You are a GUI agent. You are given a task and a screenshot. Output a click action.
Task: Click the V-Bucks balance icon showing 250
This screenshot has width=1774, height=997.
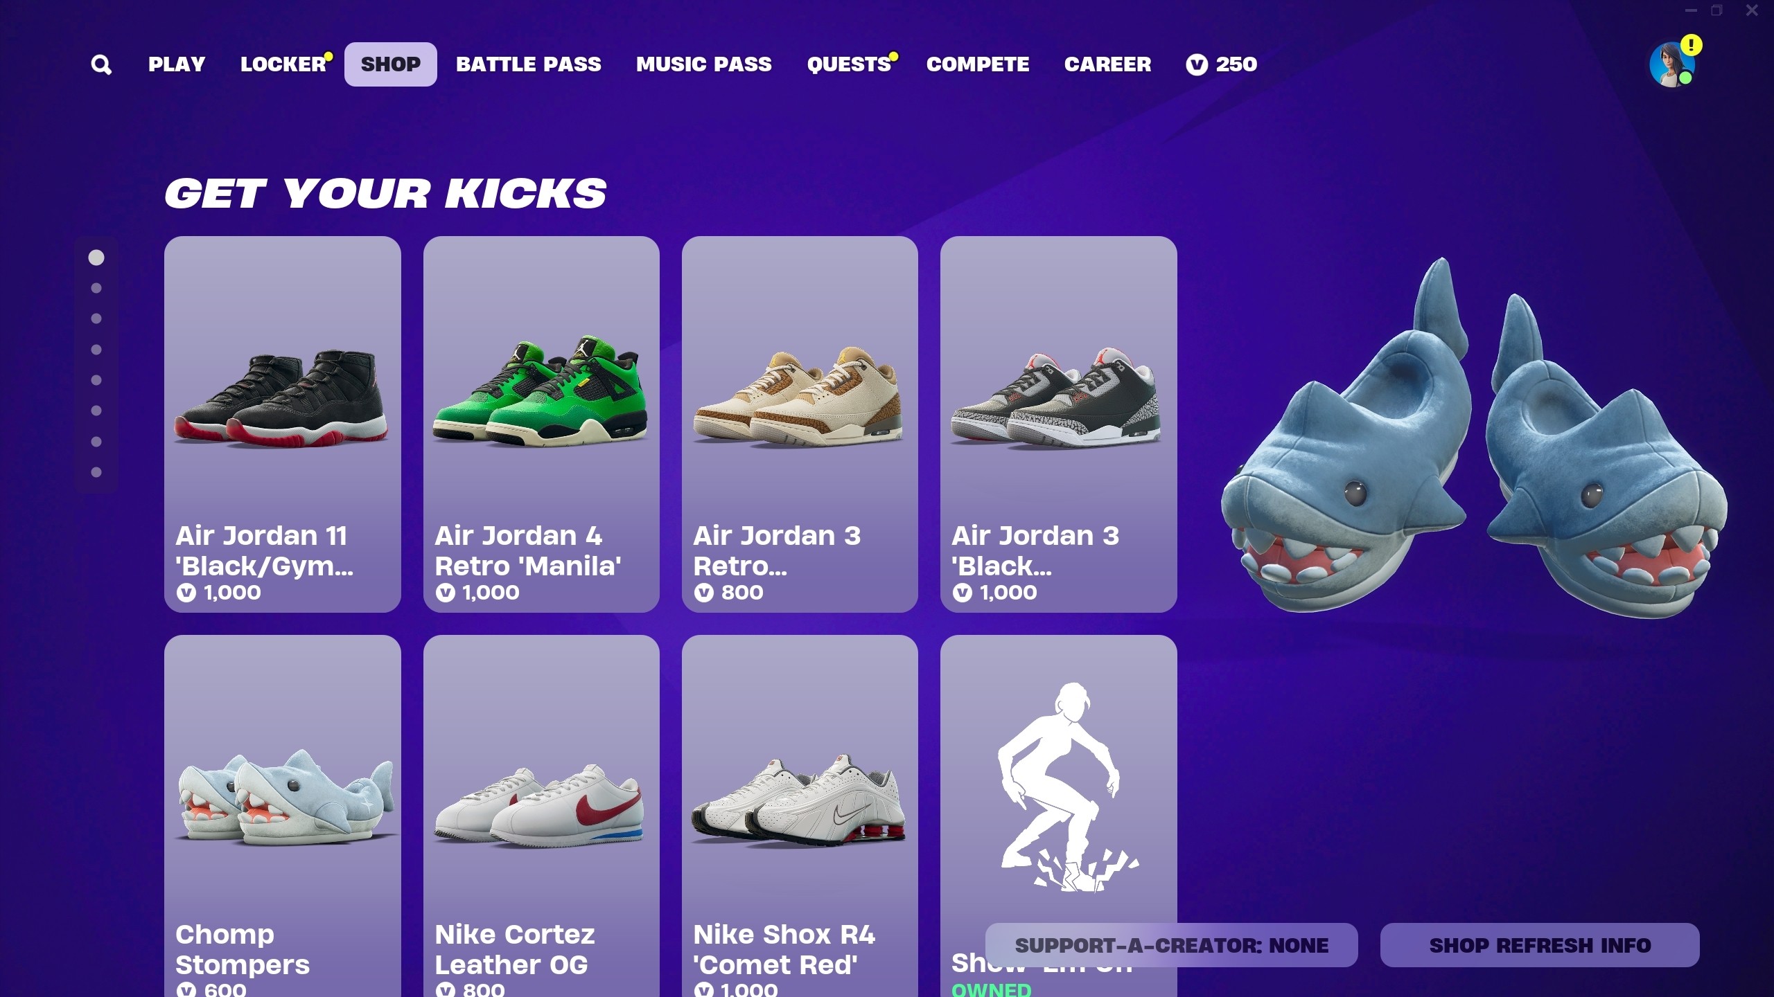[1197, 64]
